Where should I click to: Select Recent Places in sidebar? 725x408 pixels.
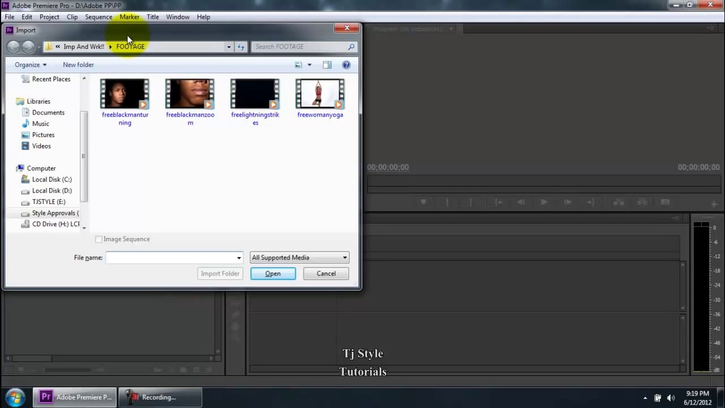click(x=51, y=79)
